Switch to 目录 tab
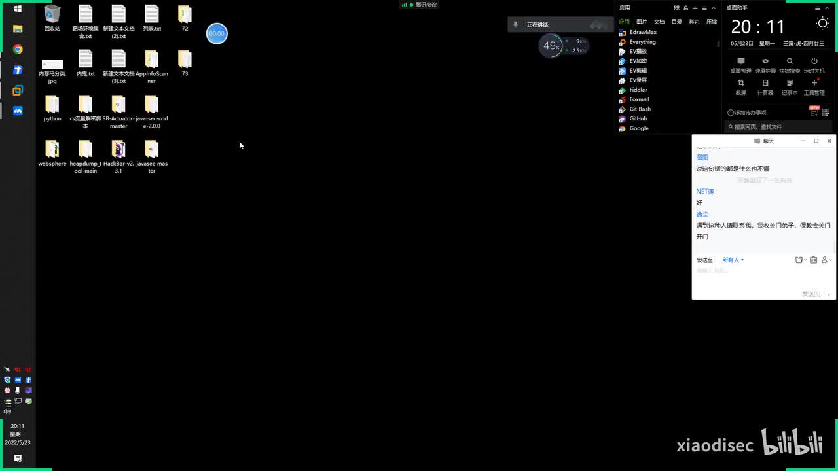This screenshot has height=471, width=838. click(x=677, y=22)
